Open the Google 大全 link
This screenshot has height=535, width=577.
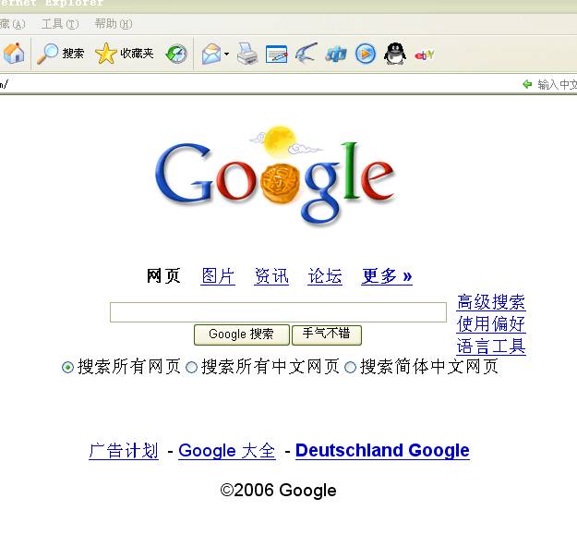tap(227, 451)
